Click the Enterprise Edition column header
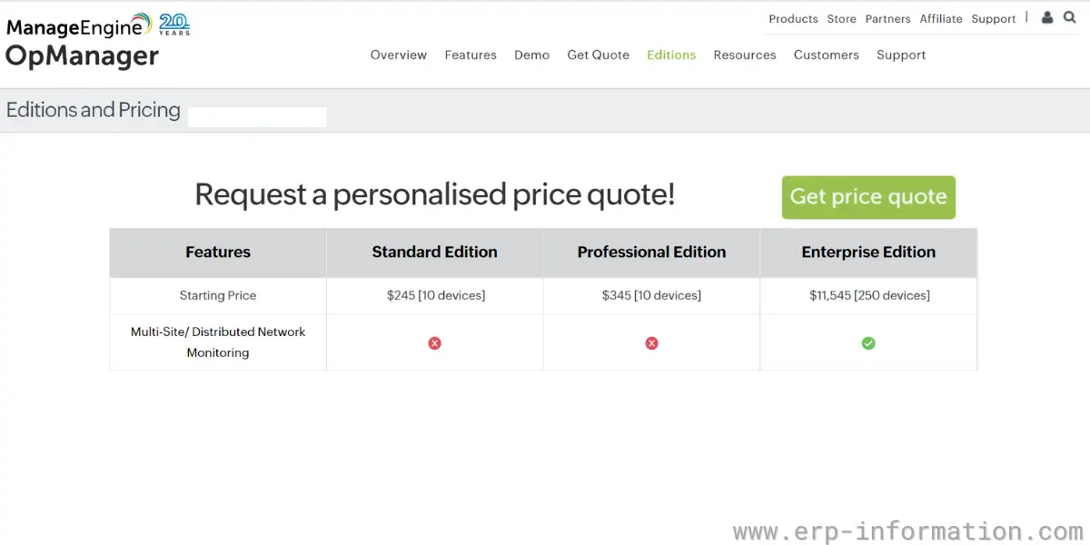Viewport: 1090px width, 545px height. click(x=868, y=253)
